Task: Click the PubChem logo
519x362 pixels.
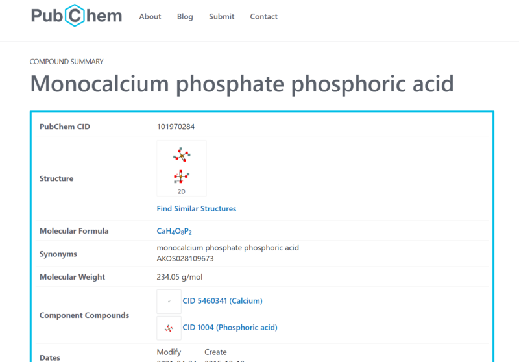Action: click(77, 16)
